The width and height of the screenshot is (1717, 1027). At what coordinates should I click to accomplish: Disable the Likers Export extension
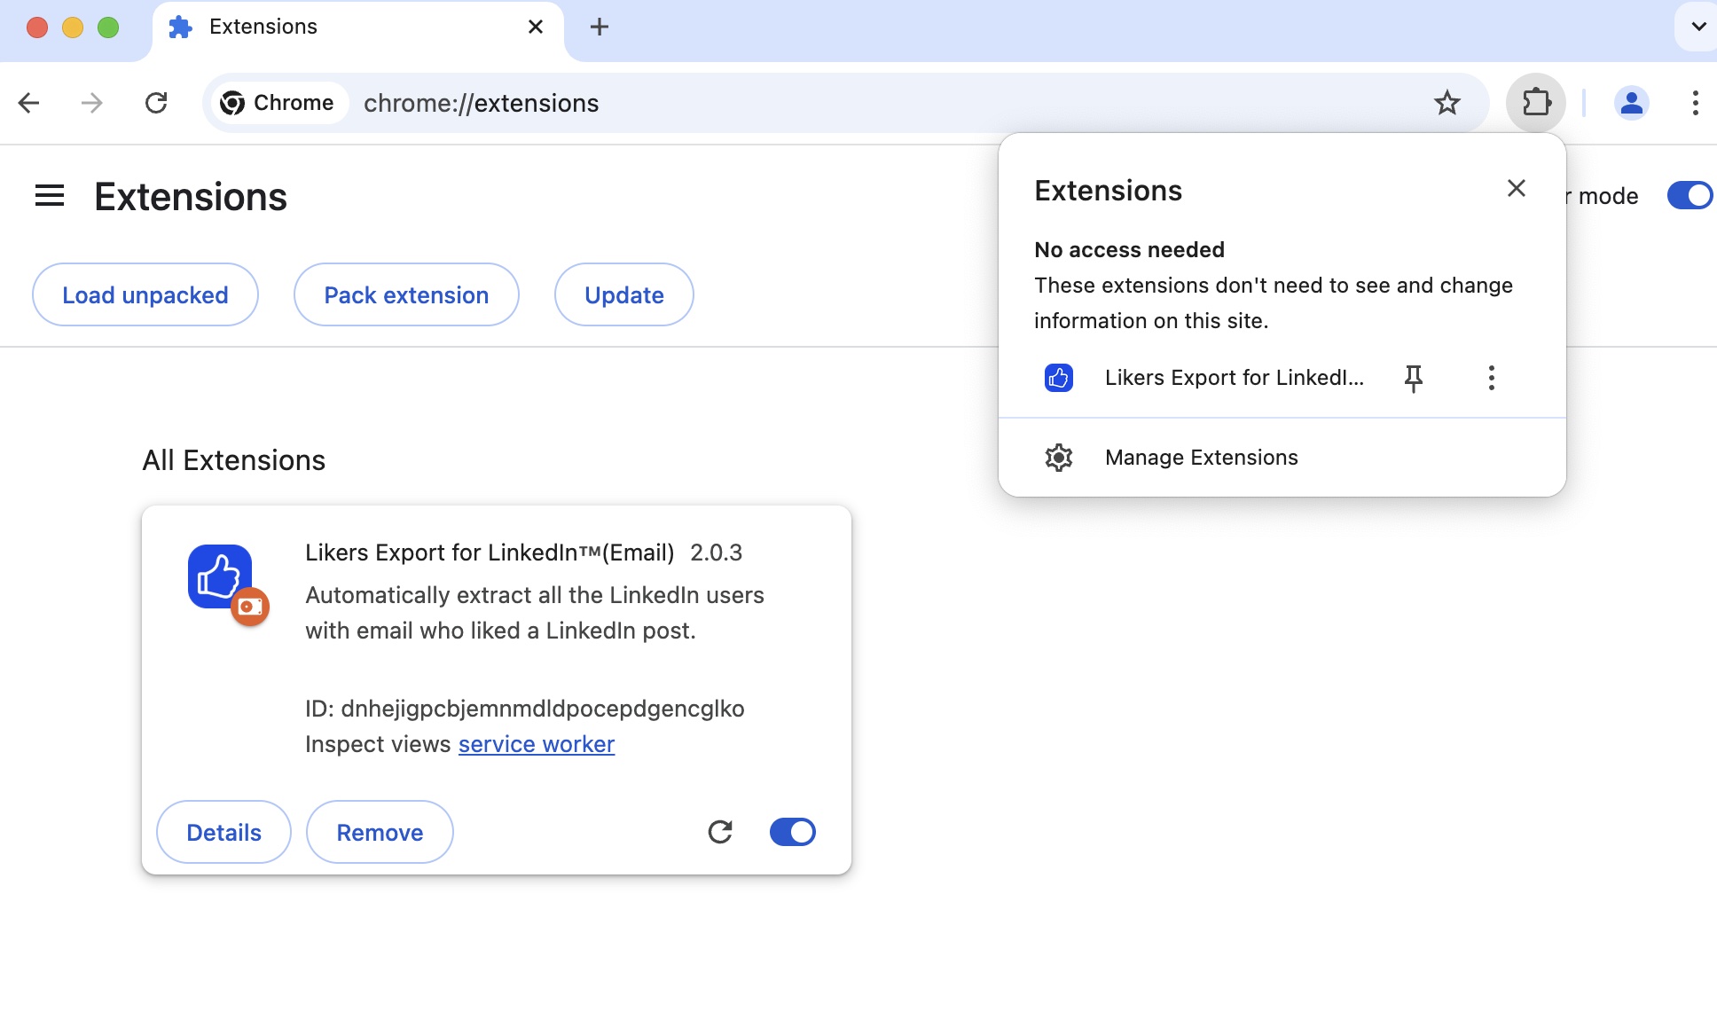792,832
